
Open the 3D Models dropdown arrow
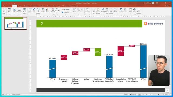pyautogui.click(x=40, y=13)
